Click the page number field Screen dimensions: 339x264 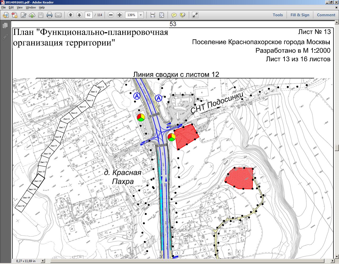click(88, 15)
